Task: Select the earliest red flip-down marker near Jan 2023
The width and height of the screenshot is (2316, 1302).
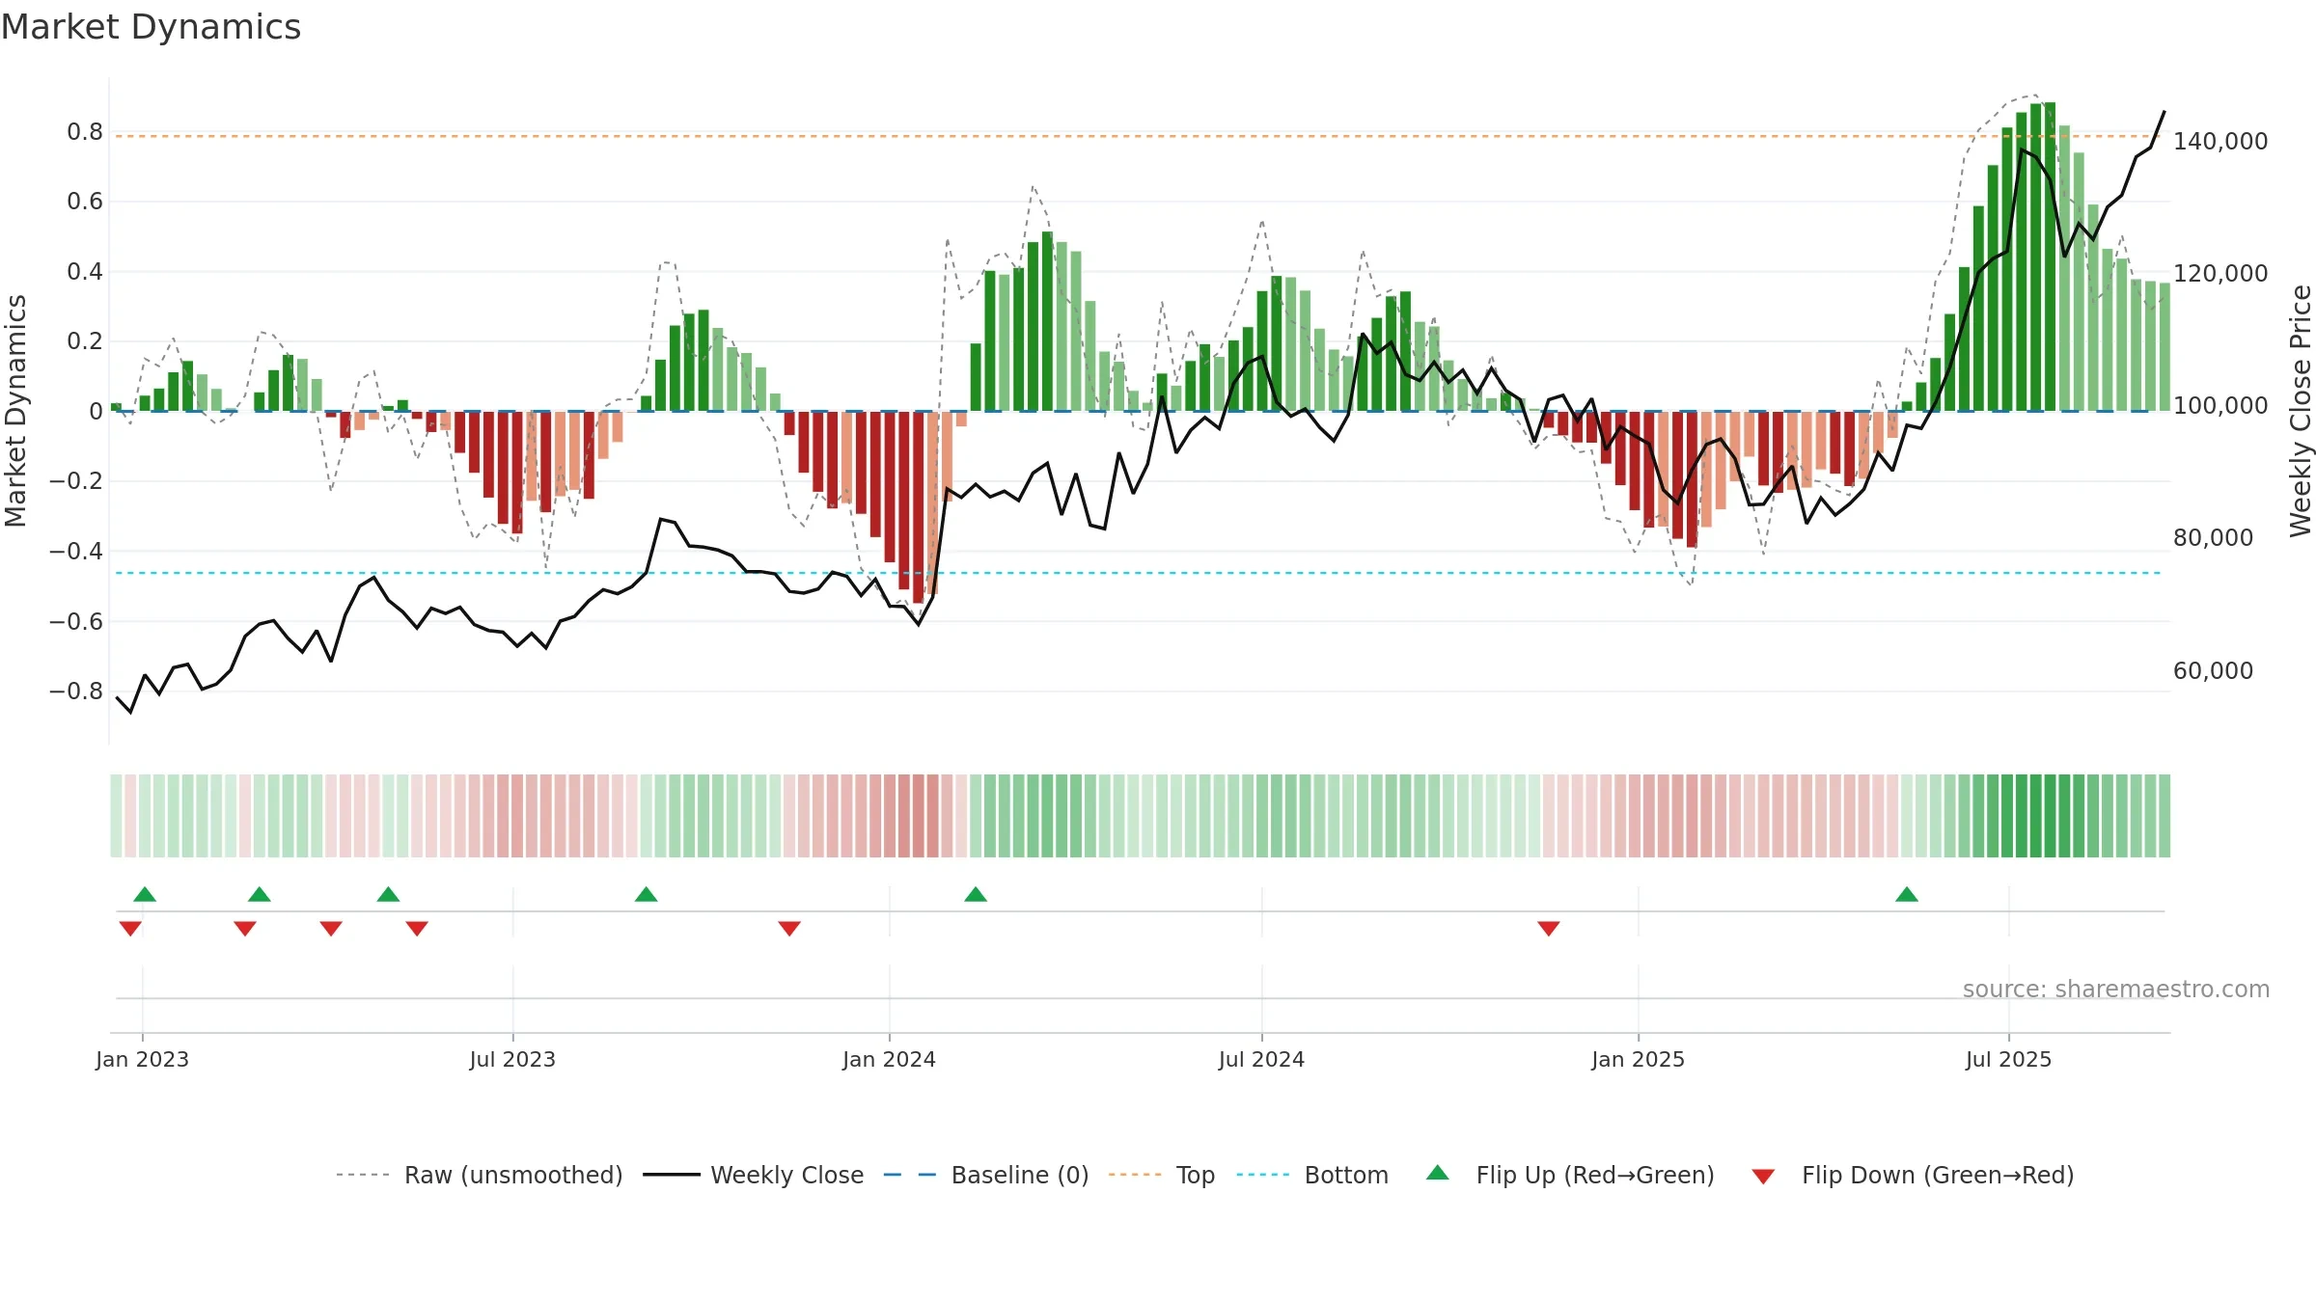Action: [x=130, y=929]
